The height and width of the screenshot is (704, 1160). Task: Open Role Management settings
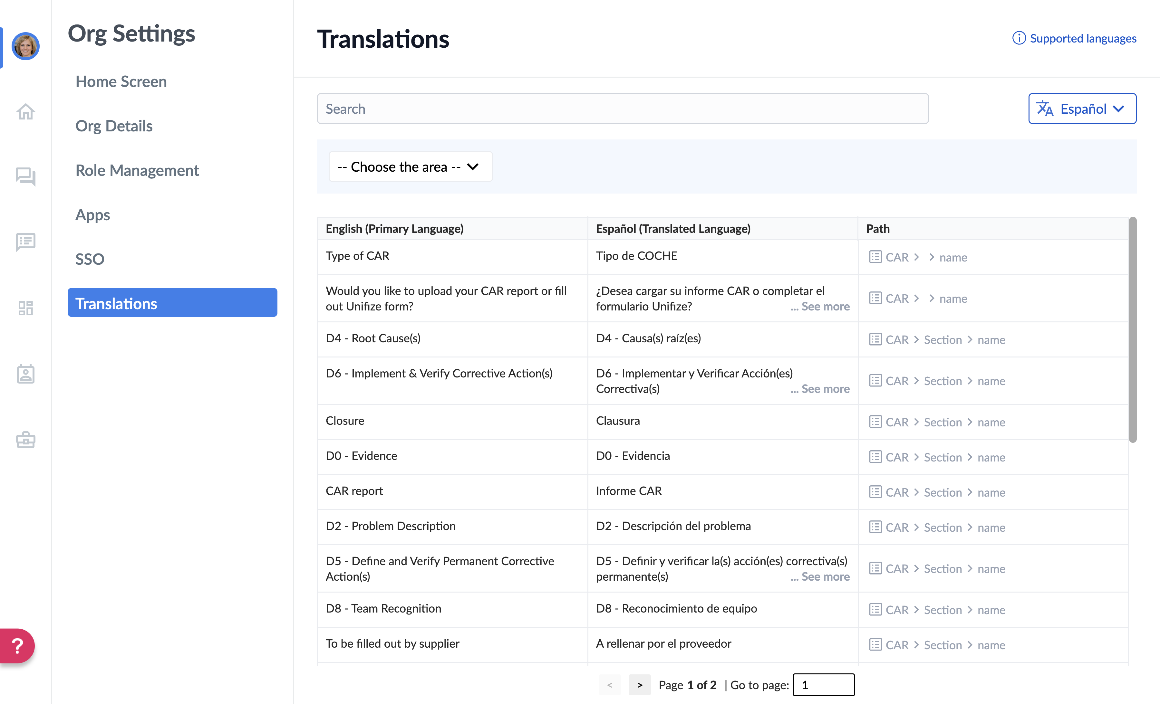click(x=137, y=170)
